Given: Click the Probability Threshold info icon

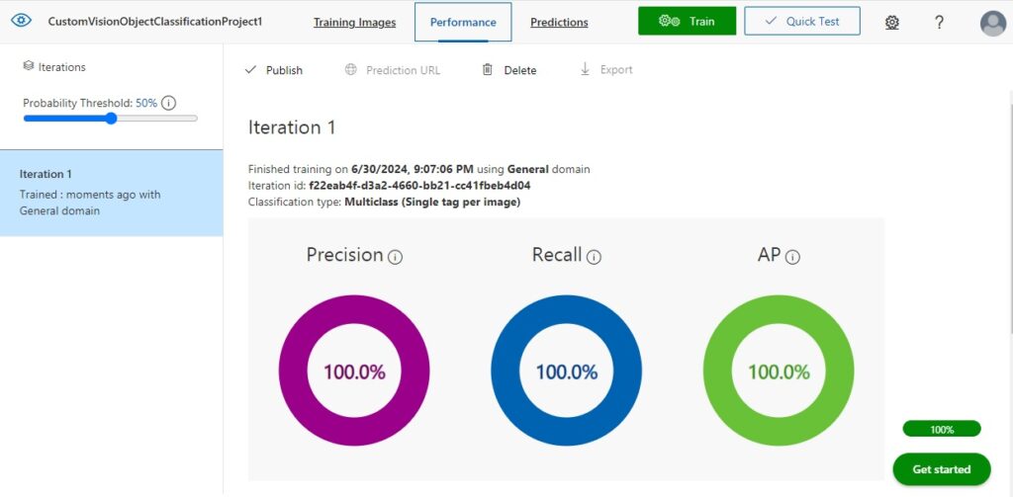Looking at the screenshot, I should pos(169,103).
